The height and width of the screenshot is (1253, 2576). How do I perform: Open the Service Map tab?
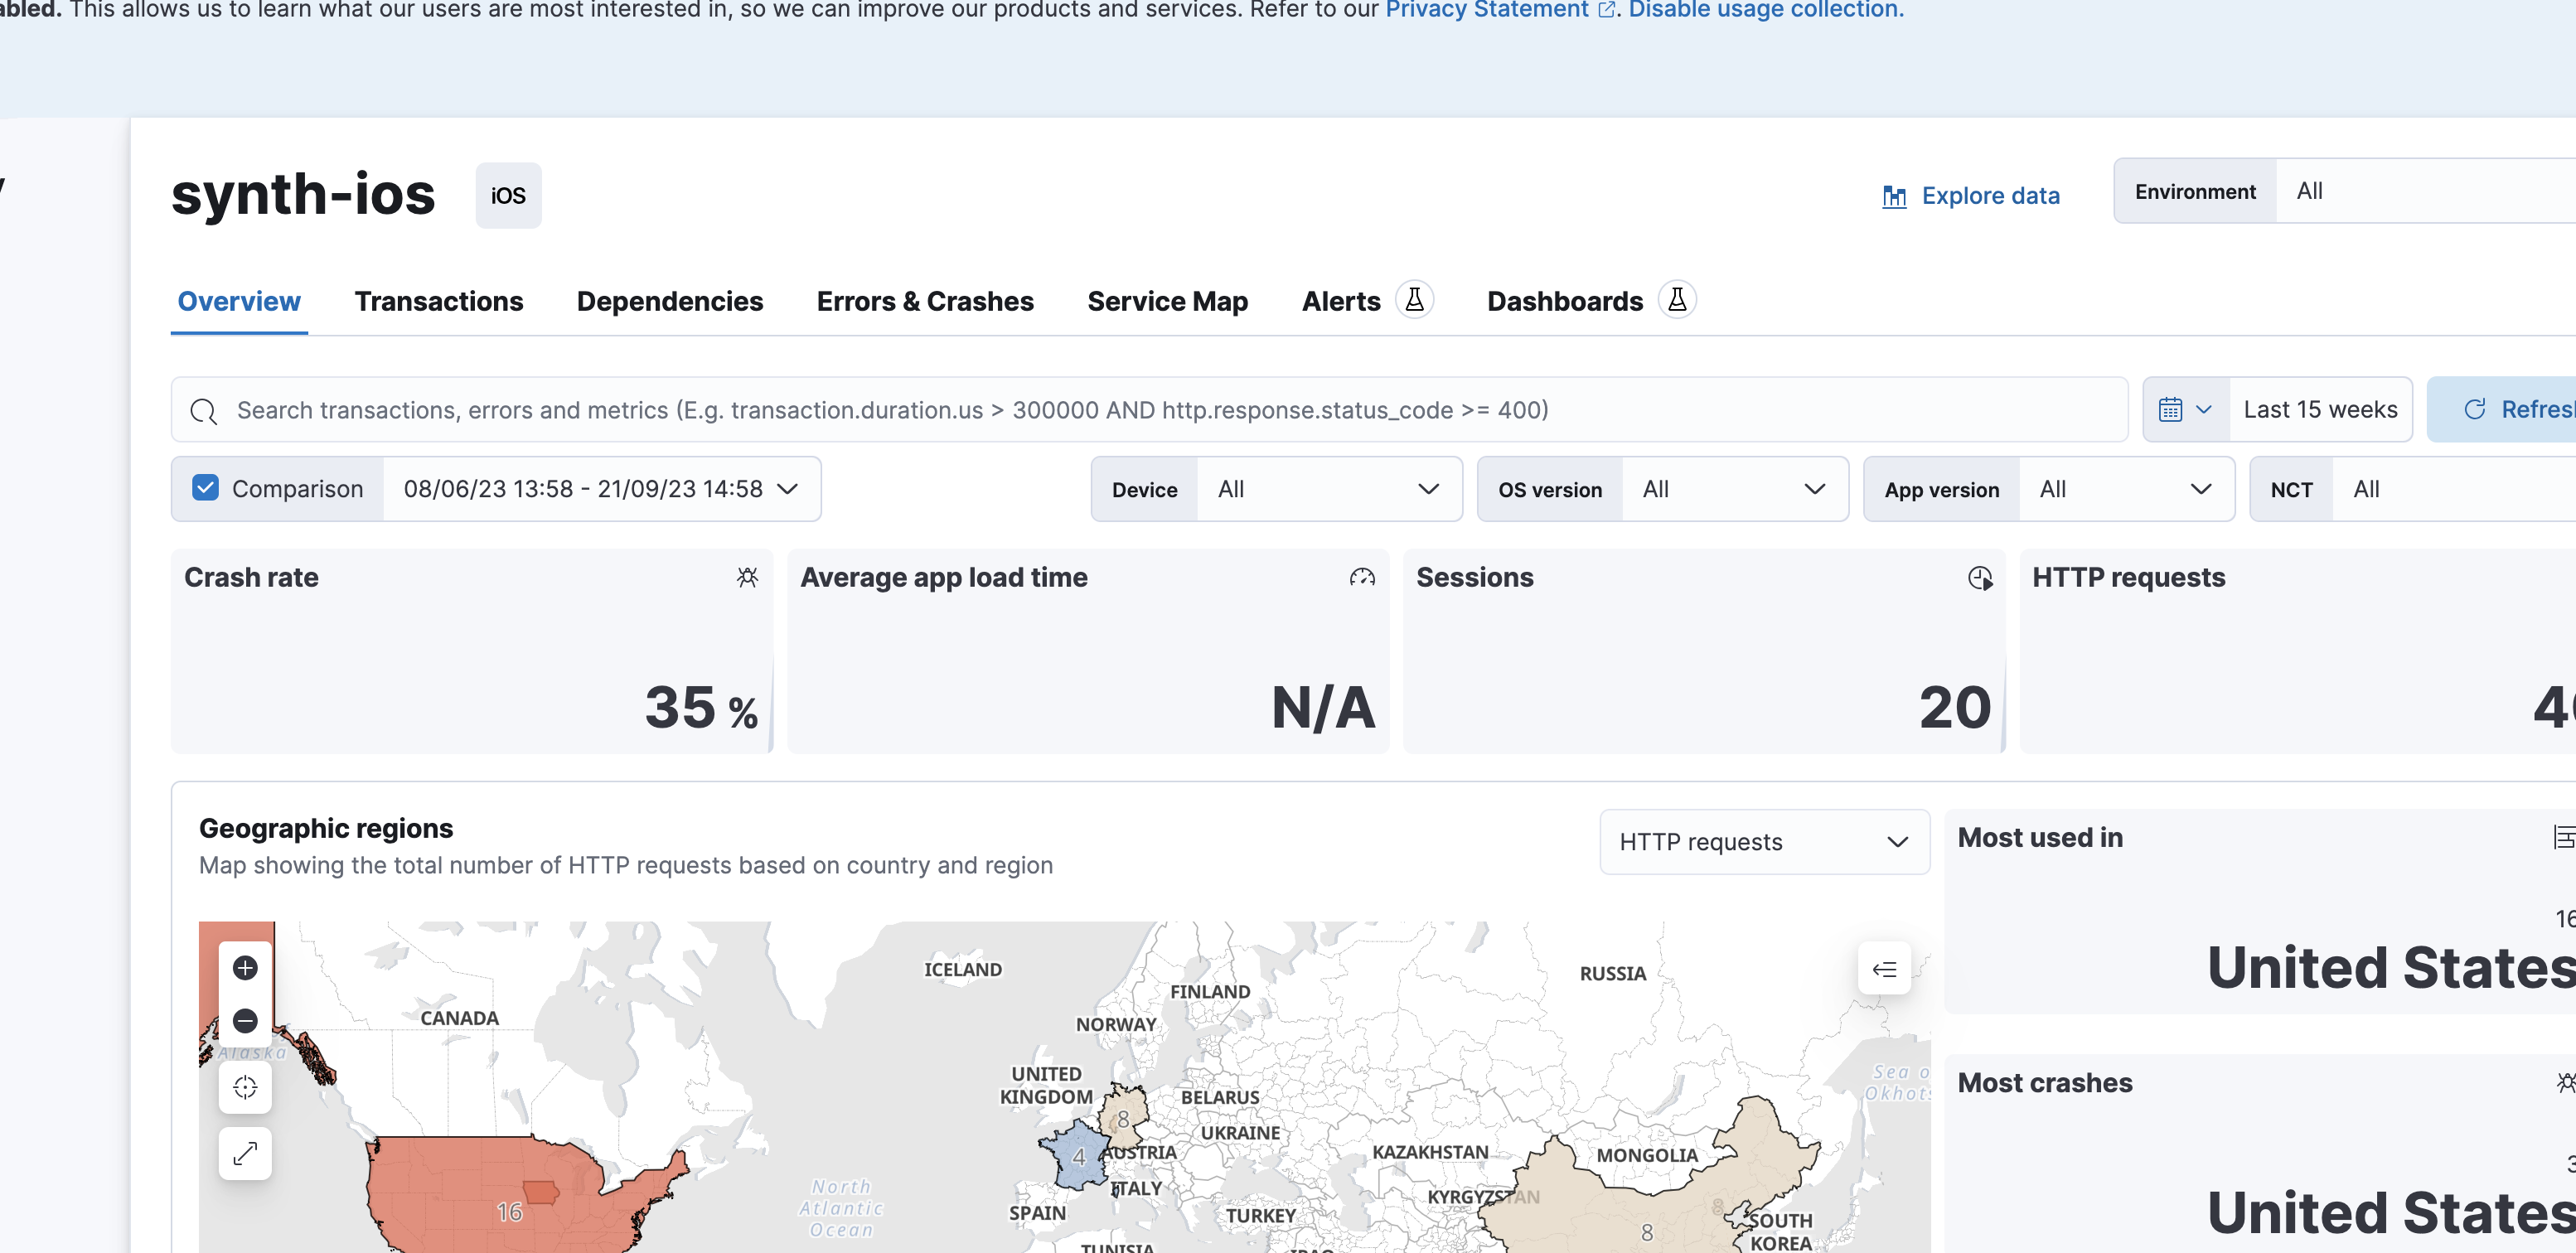1167,301
